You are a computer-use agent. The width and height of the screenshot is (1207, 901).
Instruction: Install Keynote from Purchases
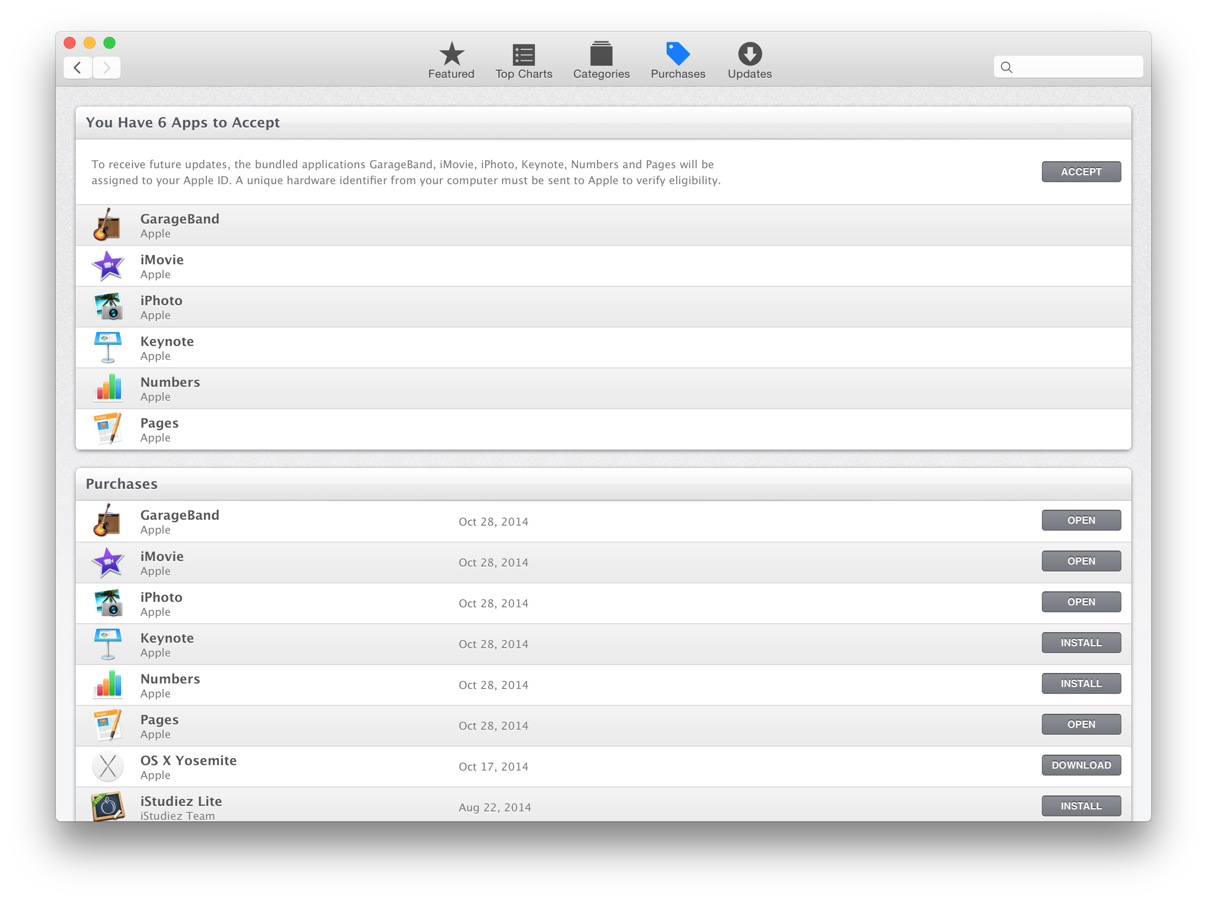coord(1081,643)
